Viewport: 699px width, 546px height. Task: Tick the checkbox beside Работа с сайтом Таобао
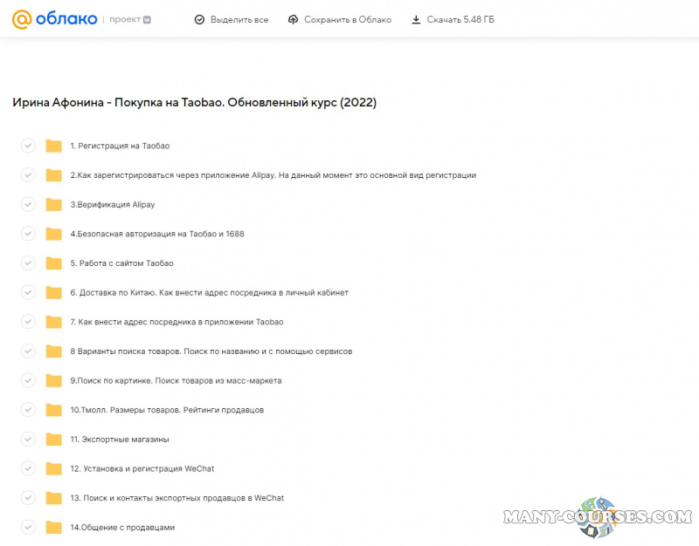(x=28, y=263)
